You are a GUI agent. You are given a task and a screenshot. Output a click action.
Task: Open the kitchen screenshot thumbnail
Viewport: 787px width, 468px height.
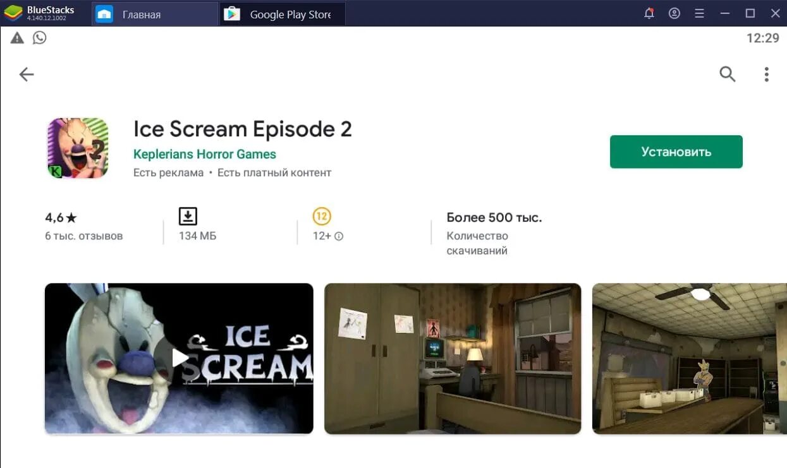click(689, 358)
